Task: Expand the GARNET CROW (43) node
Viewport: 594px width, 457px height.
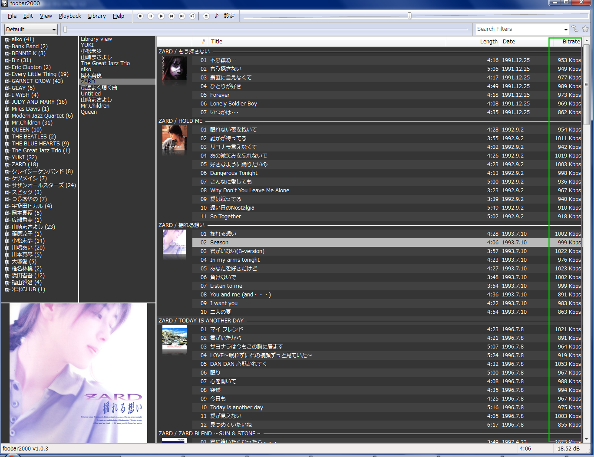Action: (x=7, y=81)
